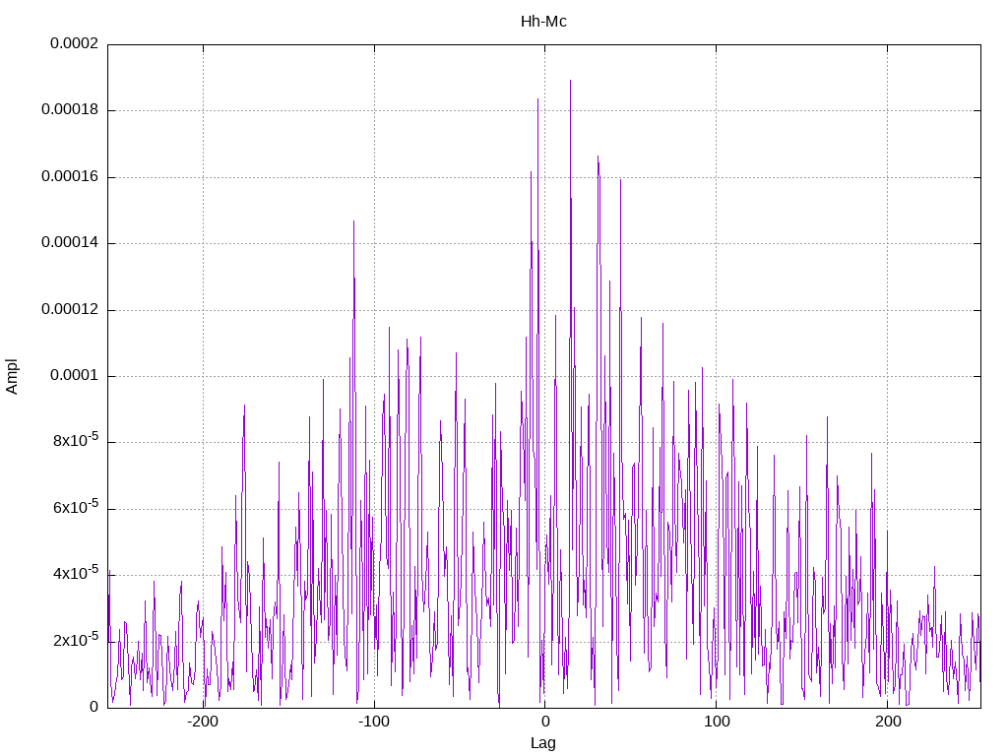The height and width of the screenshot is (756, 1008).
Task: Click y-axis tick label '4x10-5'
Action: point(76,573)
